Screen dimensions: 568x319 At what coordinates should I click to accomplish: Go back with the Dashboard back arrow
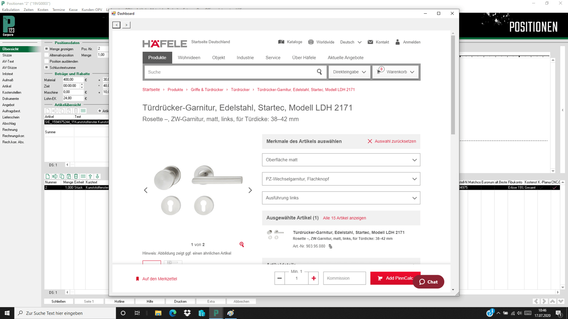coord(116,25)
